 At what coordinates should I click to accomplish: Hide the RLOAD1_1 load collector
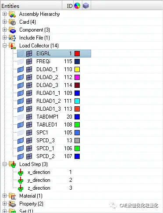[x=21, y=93]
